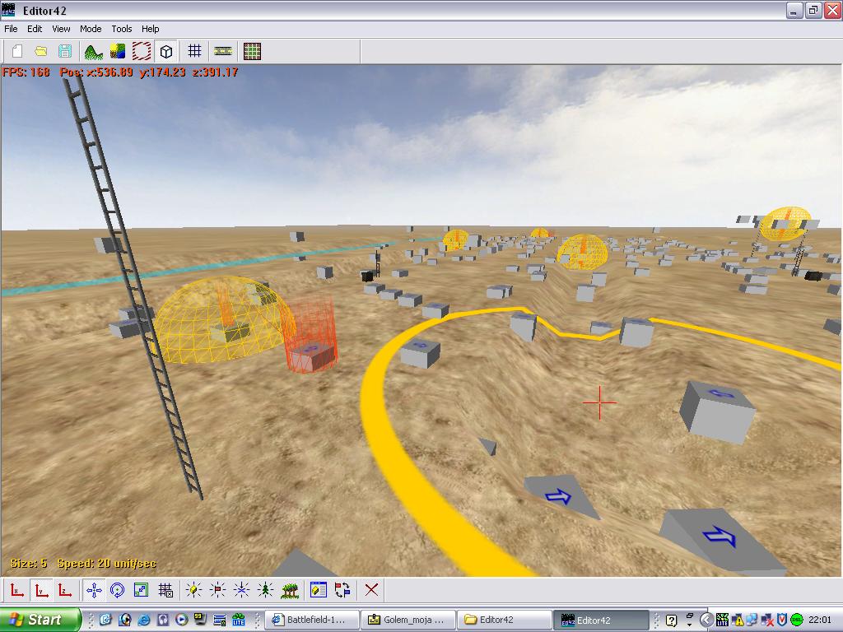
Task: Click the green round tray icon by the clock
Action: pyautogui.click(x=796, y=620)
